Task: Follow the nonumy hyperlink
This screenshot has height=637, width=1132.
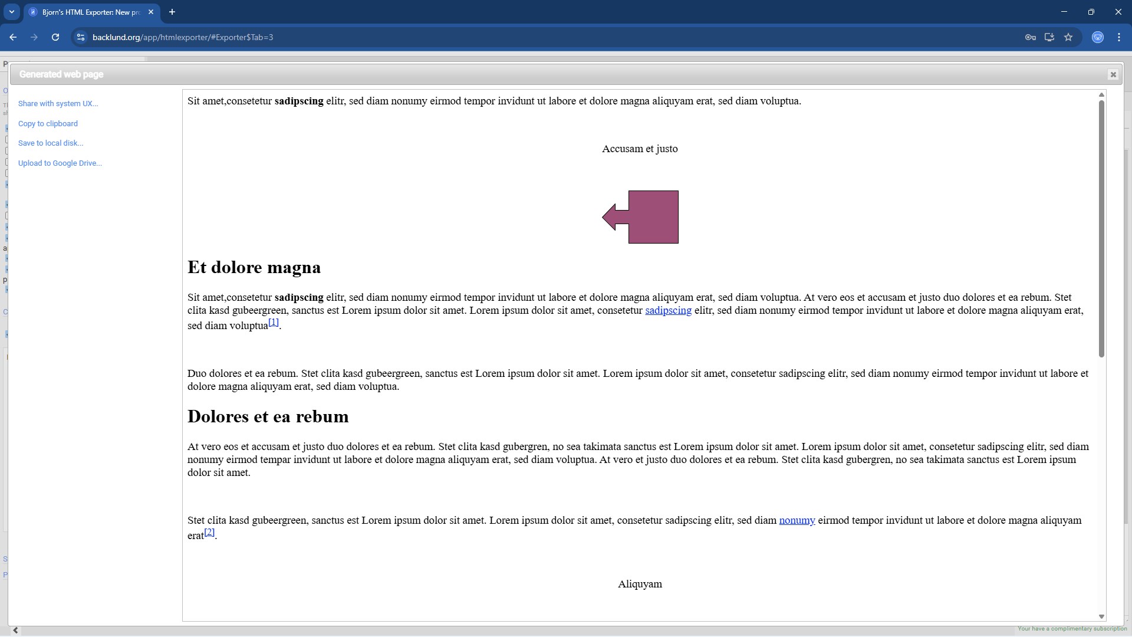Action: point(797,521)
